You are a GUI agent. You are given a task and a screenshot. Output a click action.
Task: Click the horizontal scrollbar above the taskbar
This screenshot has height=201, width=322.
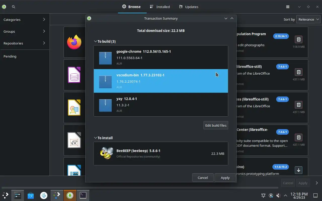tap(140, 187)
